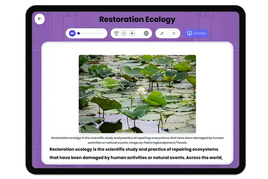Play audio with the speaker icon
The width and height of the screenshot is (268, 179).
pos(72,33)
